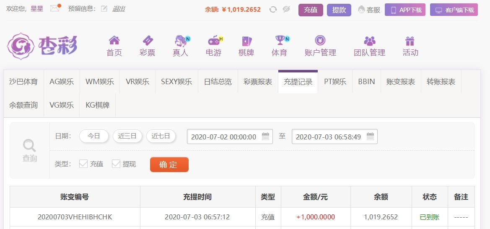Switch to VR娱乐 tab

point(137,82)
